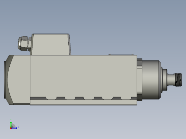Click the green Y axis of the triad

(x=11, y=124)
